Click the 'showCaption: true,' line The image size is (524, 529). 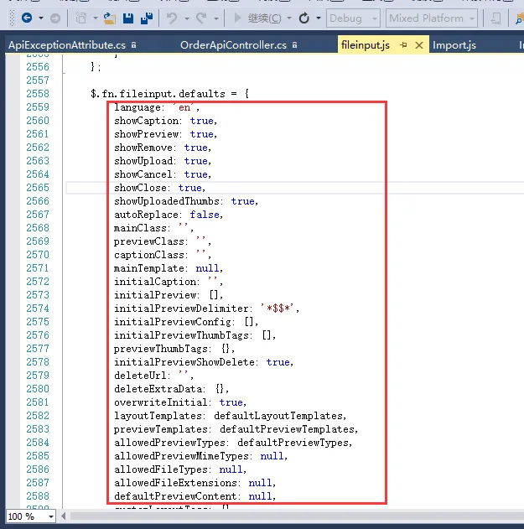point(165,121)
